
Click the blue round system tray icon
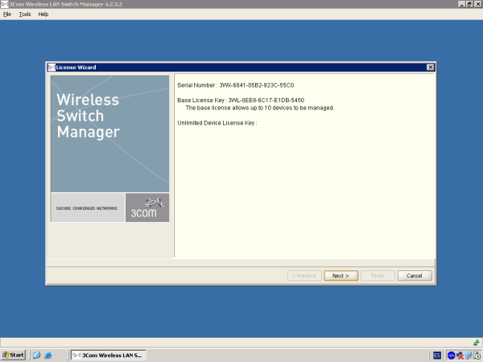tap(452, 356)
